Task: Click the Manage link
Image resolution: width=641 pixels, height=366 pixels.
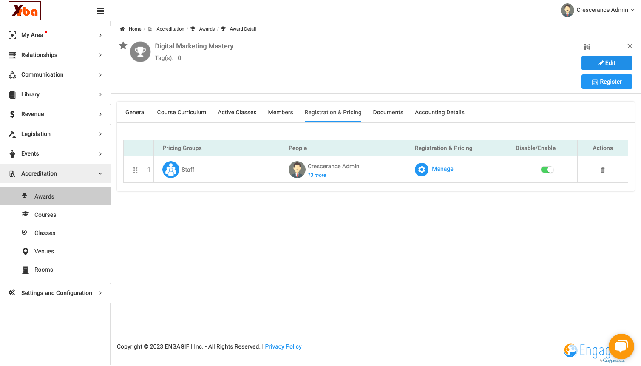Action: pos(442,169)
